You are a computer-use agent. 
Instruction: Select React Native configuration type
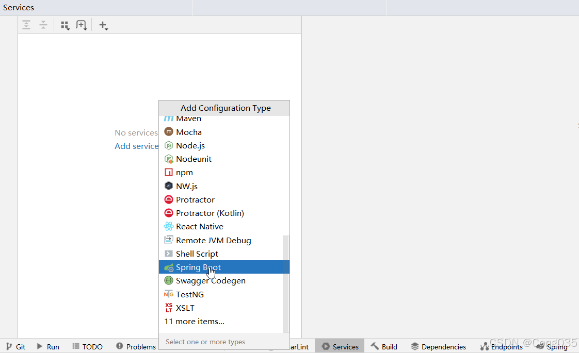point(224,226)
